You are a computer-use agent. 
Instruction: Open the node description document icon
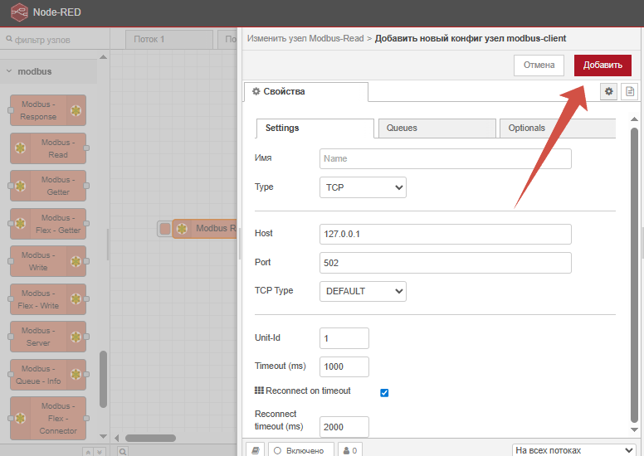tap(630, 91)
